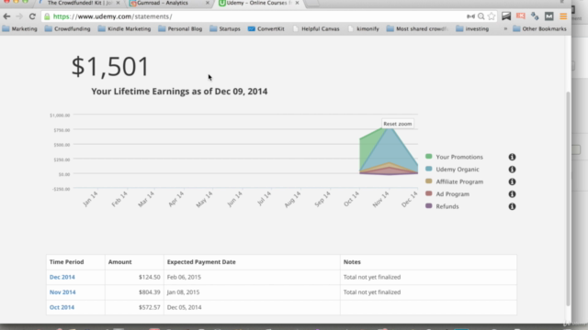Click the $1,501 lifetime earnings figure
Screen dimensions: 588x330
[x=110, y=67]
